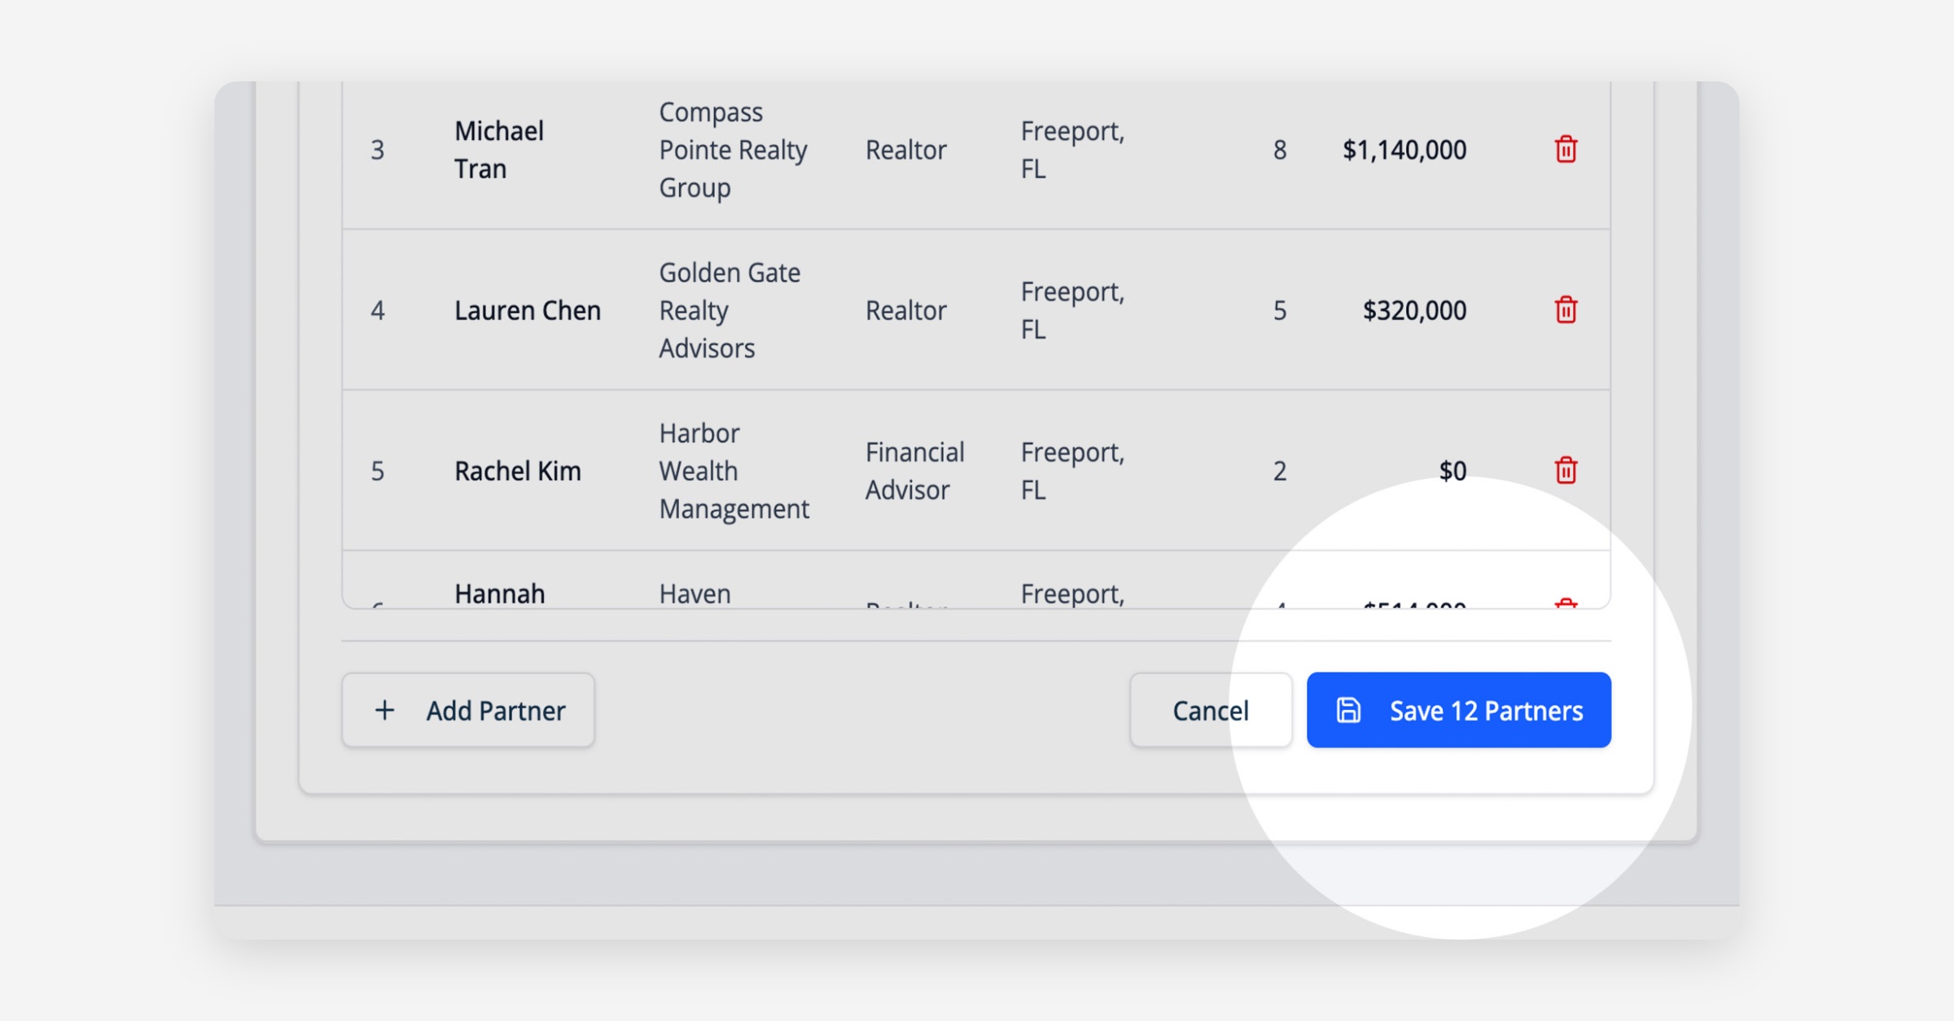Click the $320,000 amount cell

click(x=1414, y=310)
